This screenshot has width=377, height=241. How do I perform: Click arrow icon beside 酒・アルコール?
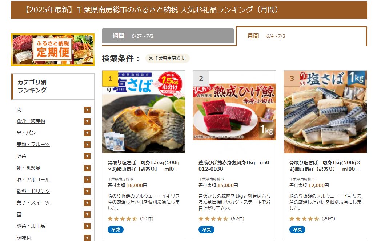tap(87, 180)
